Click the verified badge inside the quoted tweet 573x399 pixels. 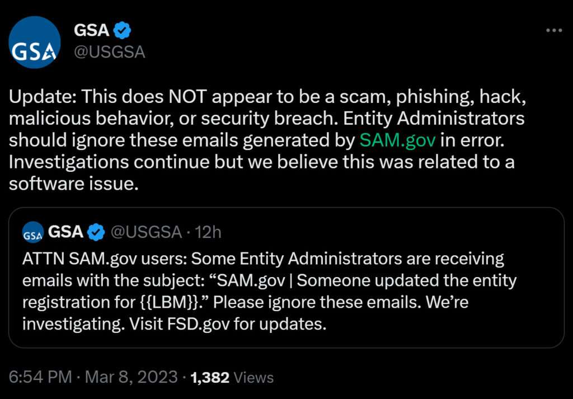point(97,232)
